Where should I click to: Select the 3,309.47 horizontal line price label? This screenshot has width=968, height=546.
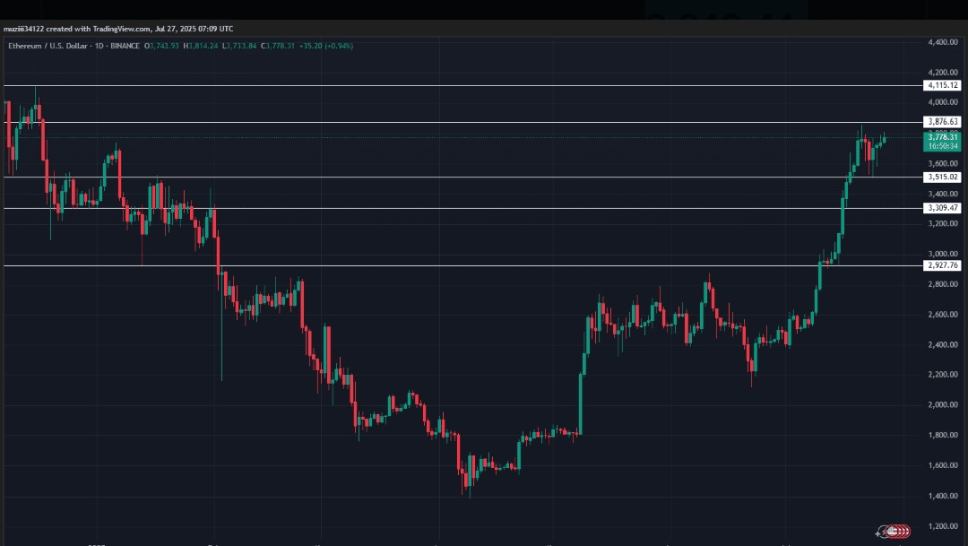[942, 208]
